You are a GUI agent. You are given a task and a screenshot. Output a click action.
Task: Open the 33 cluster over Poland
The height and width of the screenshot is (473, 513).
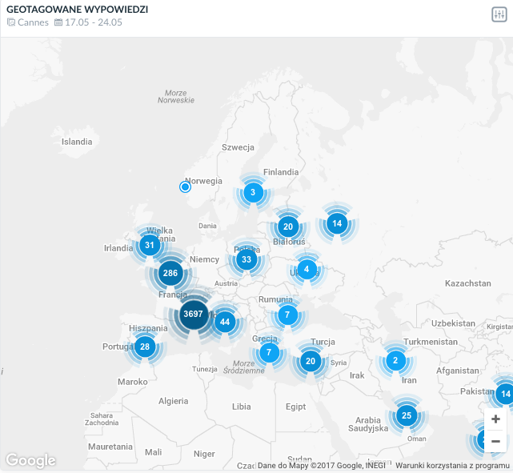click(246, 259)
